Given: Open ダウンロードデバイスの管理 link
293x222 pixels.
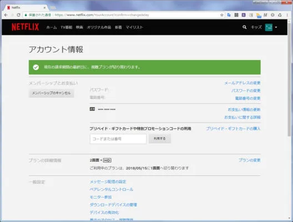Looking at the screenshot, I should point(113,205).
